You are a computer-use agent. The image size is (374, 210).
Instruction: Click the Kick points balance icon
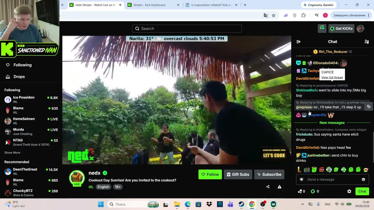click(313, 191)
